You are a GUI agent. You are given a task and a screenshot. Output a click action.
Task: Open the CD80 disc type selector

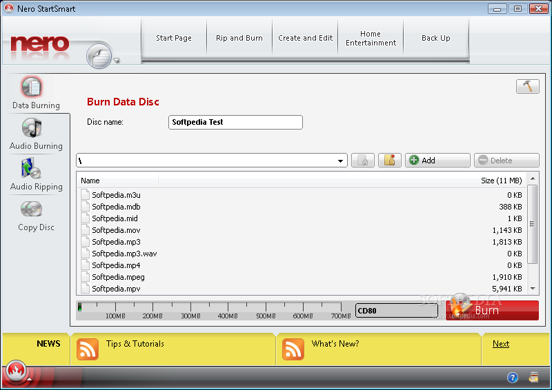pyautogui.click(x=396, y=311)
